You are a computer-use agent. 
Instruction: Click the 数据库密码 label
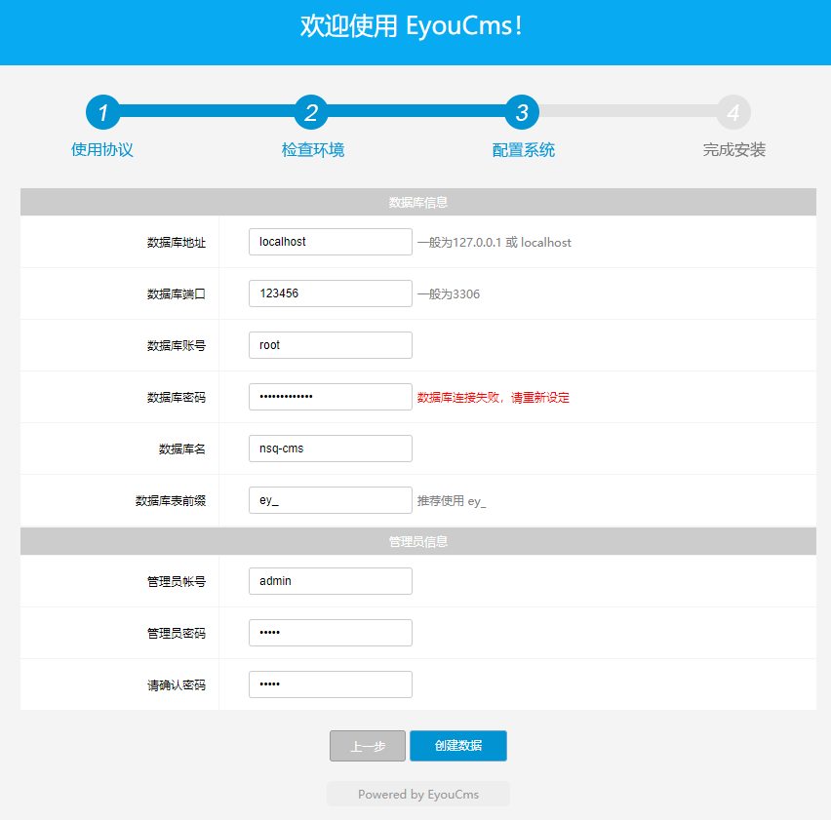(x=176, y=397)
